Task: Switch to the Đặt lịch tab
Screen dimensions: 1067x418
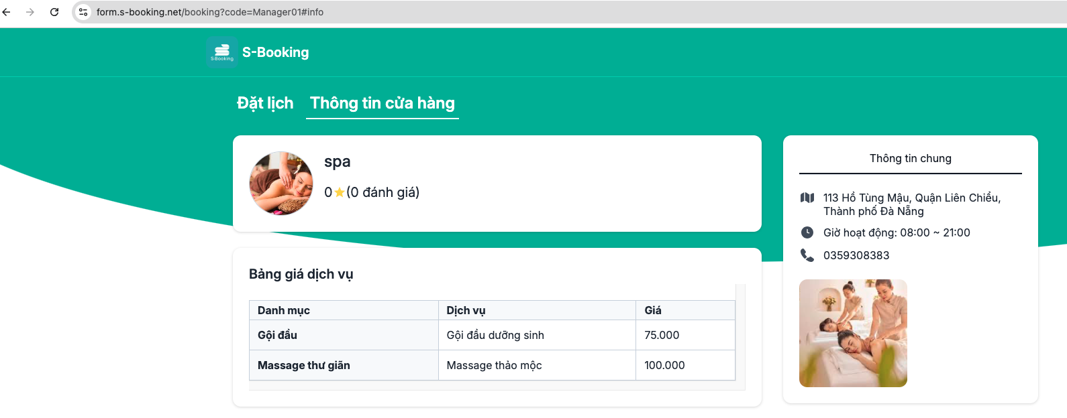Action: [x=265, y=103]
